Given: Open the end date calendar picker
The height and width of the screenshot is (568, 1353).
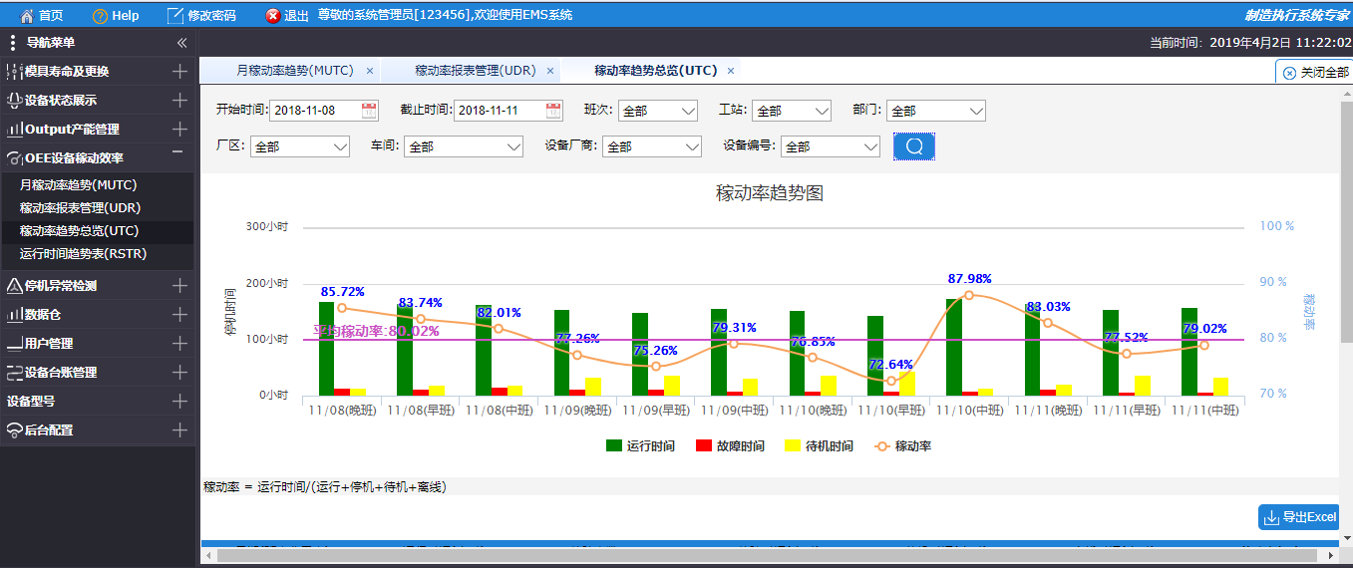Looking at the screenshot, I should click(x=553, y=111).
